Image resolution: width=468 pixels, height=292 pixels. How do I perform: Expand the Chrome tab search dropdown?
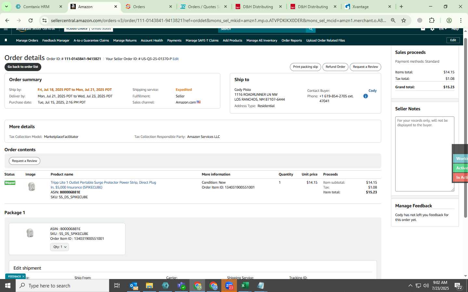click(6, 6)
